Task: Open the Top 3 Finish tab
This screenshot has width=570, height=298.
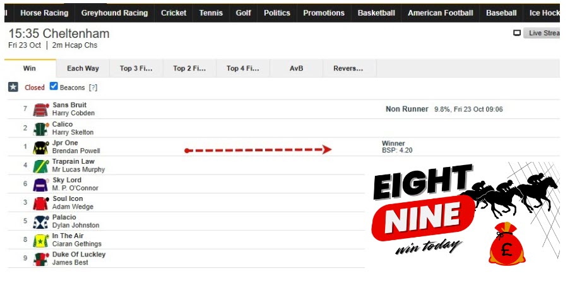Action: [136, 68]
